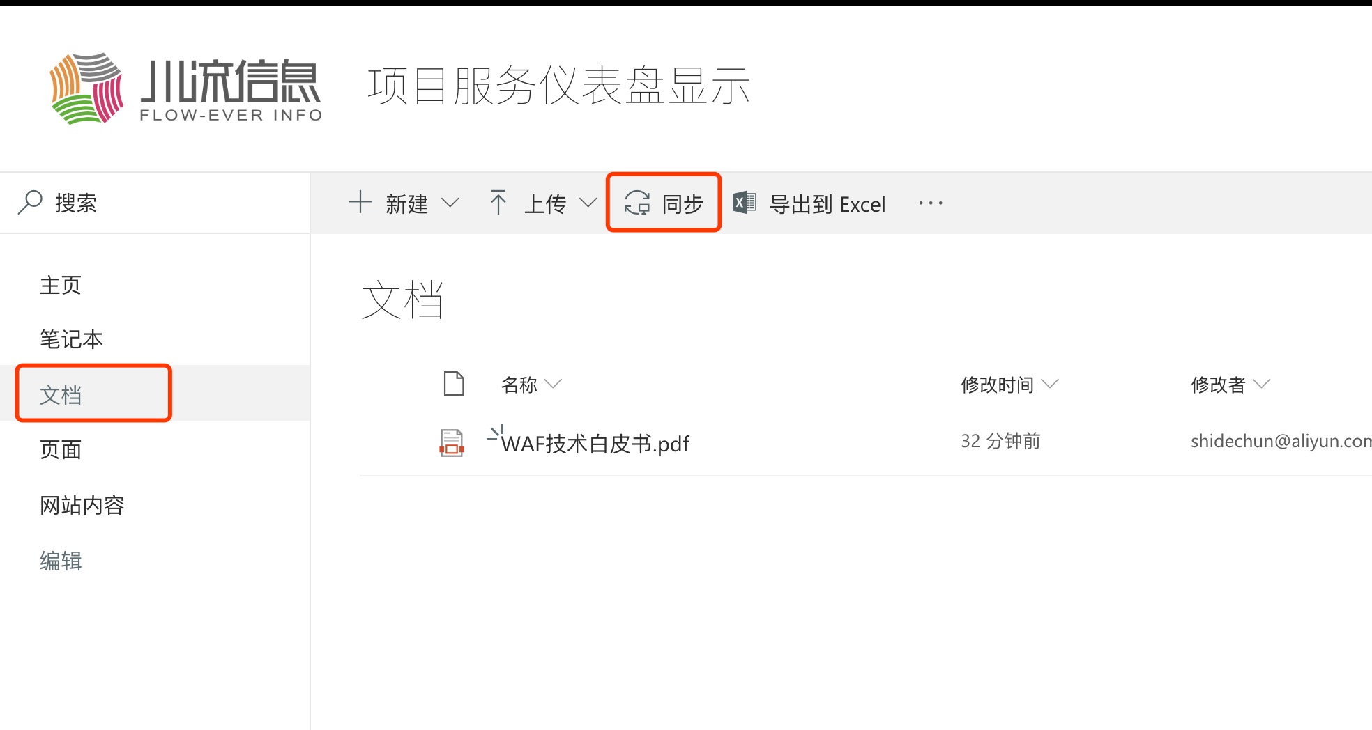Select 网站内容 in sidebar
Viewport: 1372px width, 730px height.
(82, 505)
